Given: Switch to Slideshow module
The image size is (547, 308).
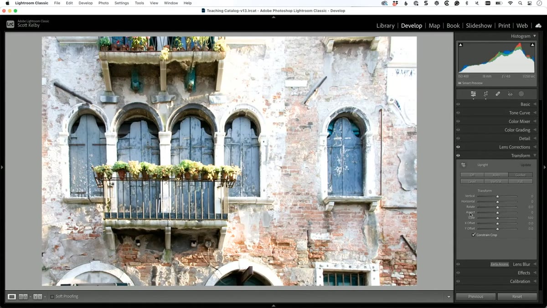Looking at the screenshot, I should [479, 26].
